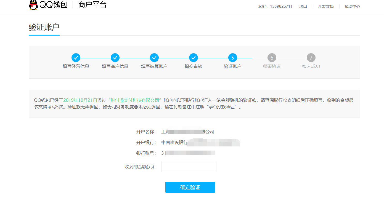The image size is (384, 214).
Task: Click the 填写经营信息 step label
Action: pos(76,66)
